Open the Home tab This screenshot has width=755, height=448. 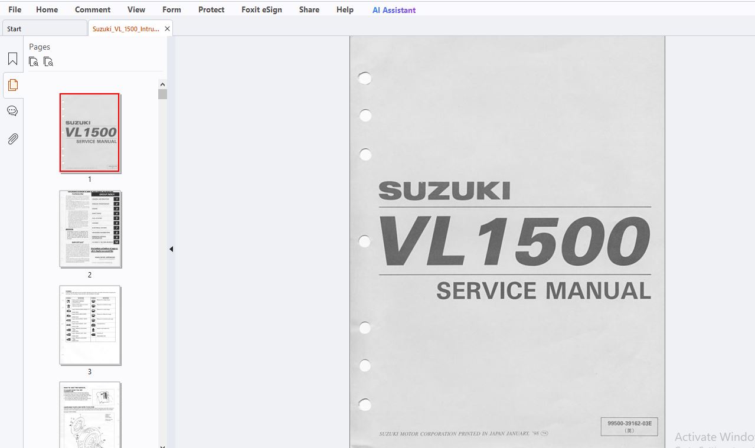[47, 9]
